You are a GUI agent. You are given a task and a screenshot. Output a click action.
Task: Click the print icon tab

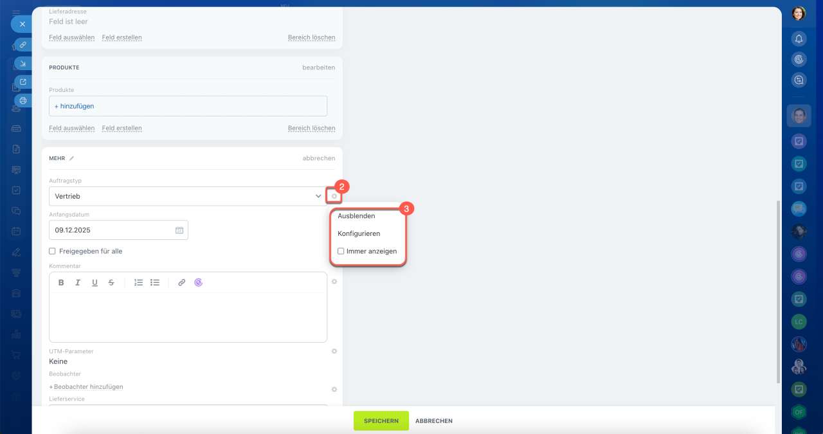click(x=23, y=100)
